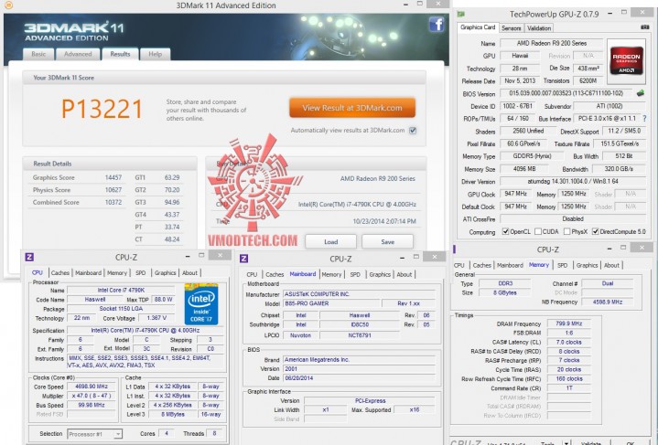Screen dimensions: 658x445
Task: Open SPD tab in CPU-Z Memory window
Action: tap(562, 265)
